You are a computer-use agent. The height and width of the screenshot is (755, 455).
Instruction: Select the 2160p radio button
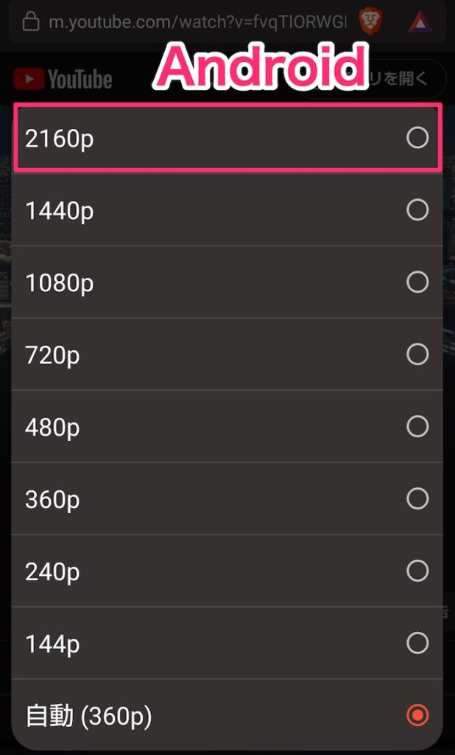coord(417,138)
